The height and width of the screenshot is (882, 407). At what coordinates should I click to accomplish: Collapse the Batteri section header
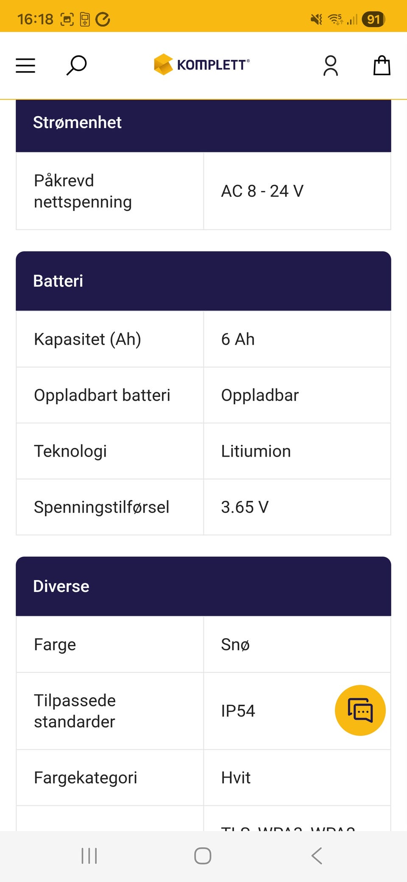point(203,281)
